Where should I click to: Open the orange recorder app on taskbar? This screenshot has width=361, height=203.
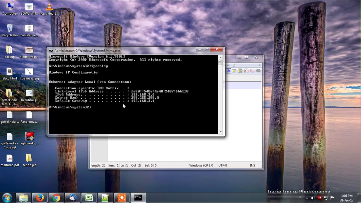[x=122, y=198]
